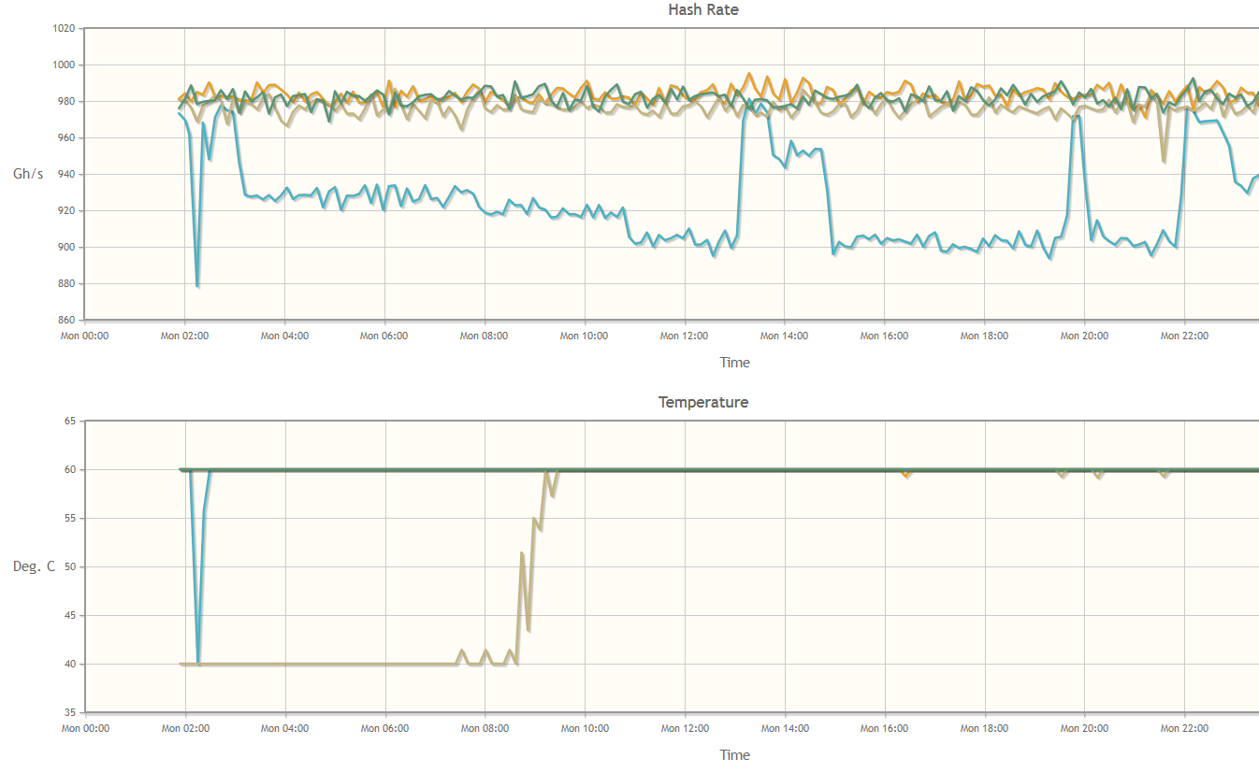Click the 960 tick on Hash Rate axis
Viewport: 1259px width, 773px height.
(x=66, y=137)
